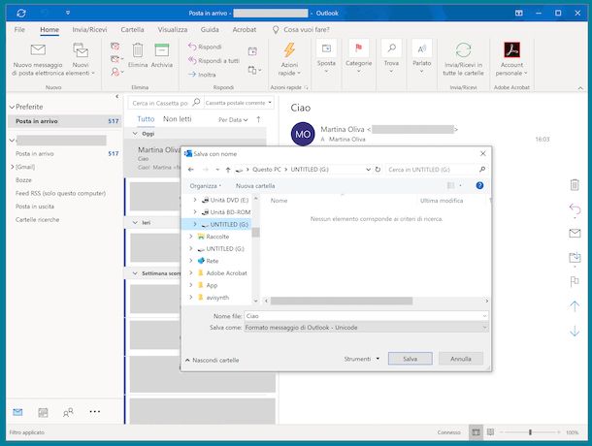The height and width of the screenshot is (446, 592).
Task: Click the up arrow in save dialog
Action: pos(228,170)
